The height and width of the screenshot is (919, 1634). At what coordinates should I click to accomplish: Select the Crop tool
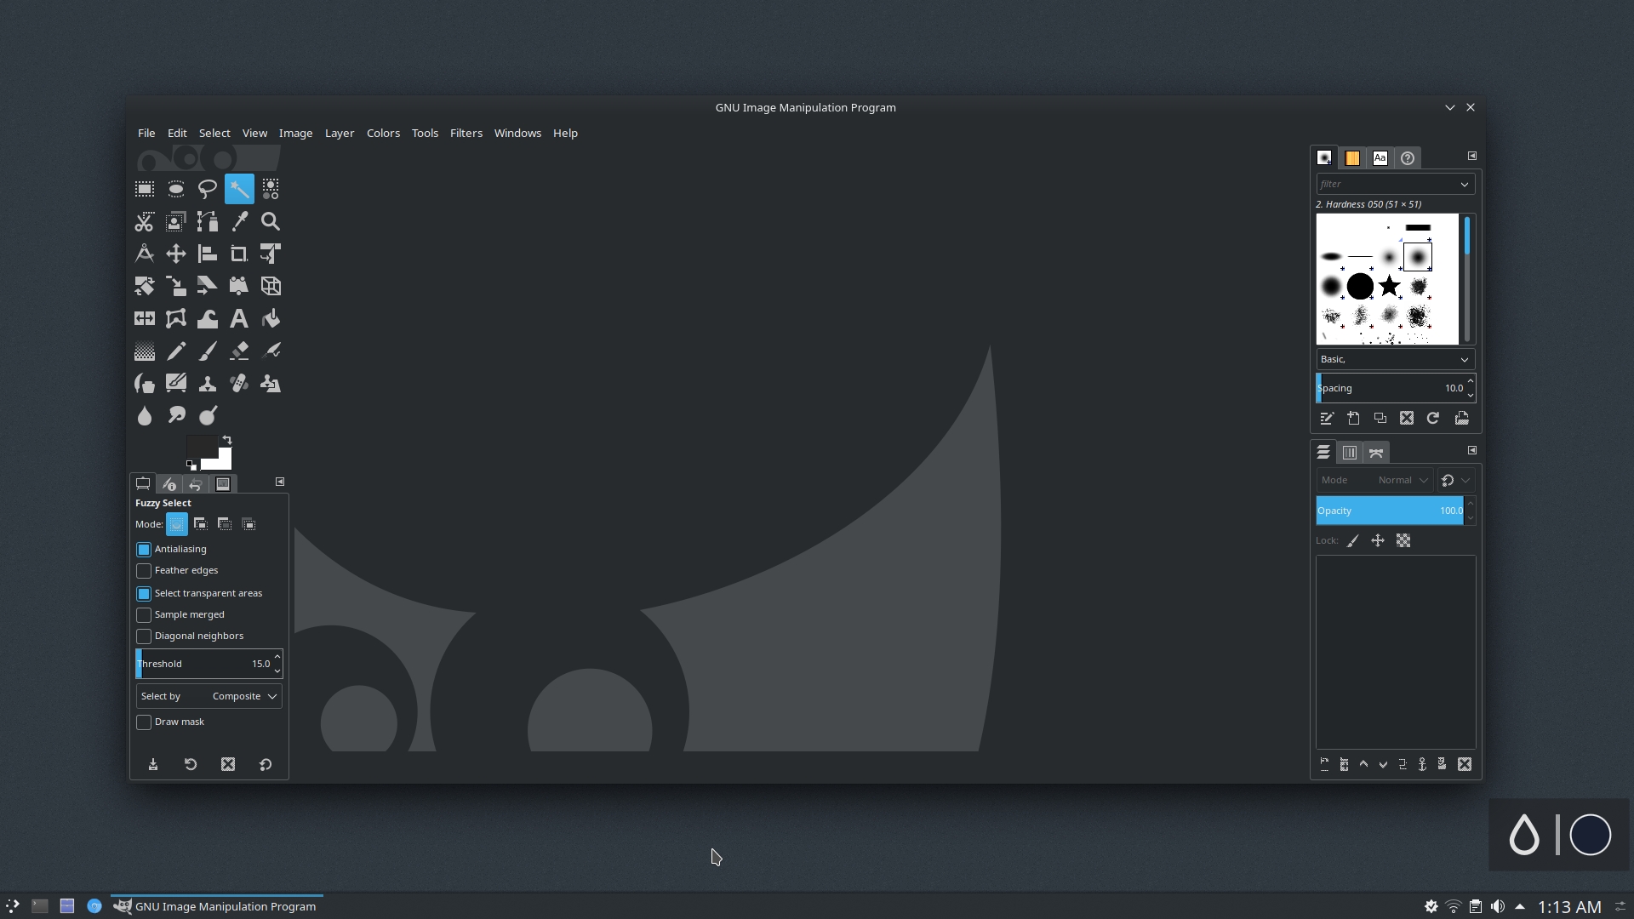coord(239,254)
